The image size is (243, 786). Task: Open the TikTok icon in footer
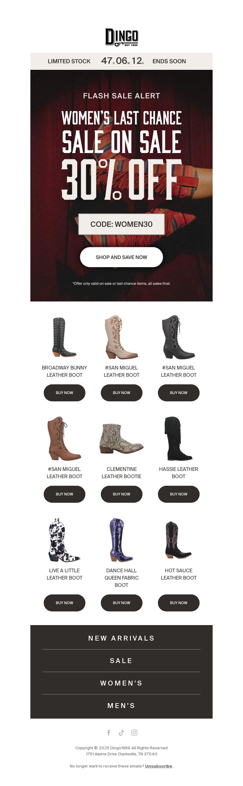tap(122, 732)
